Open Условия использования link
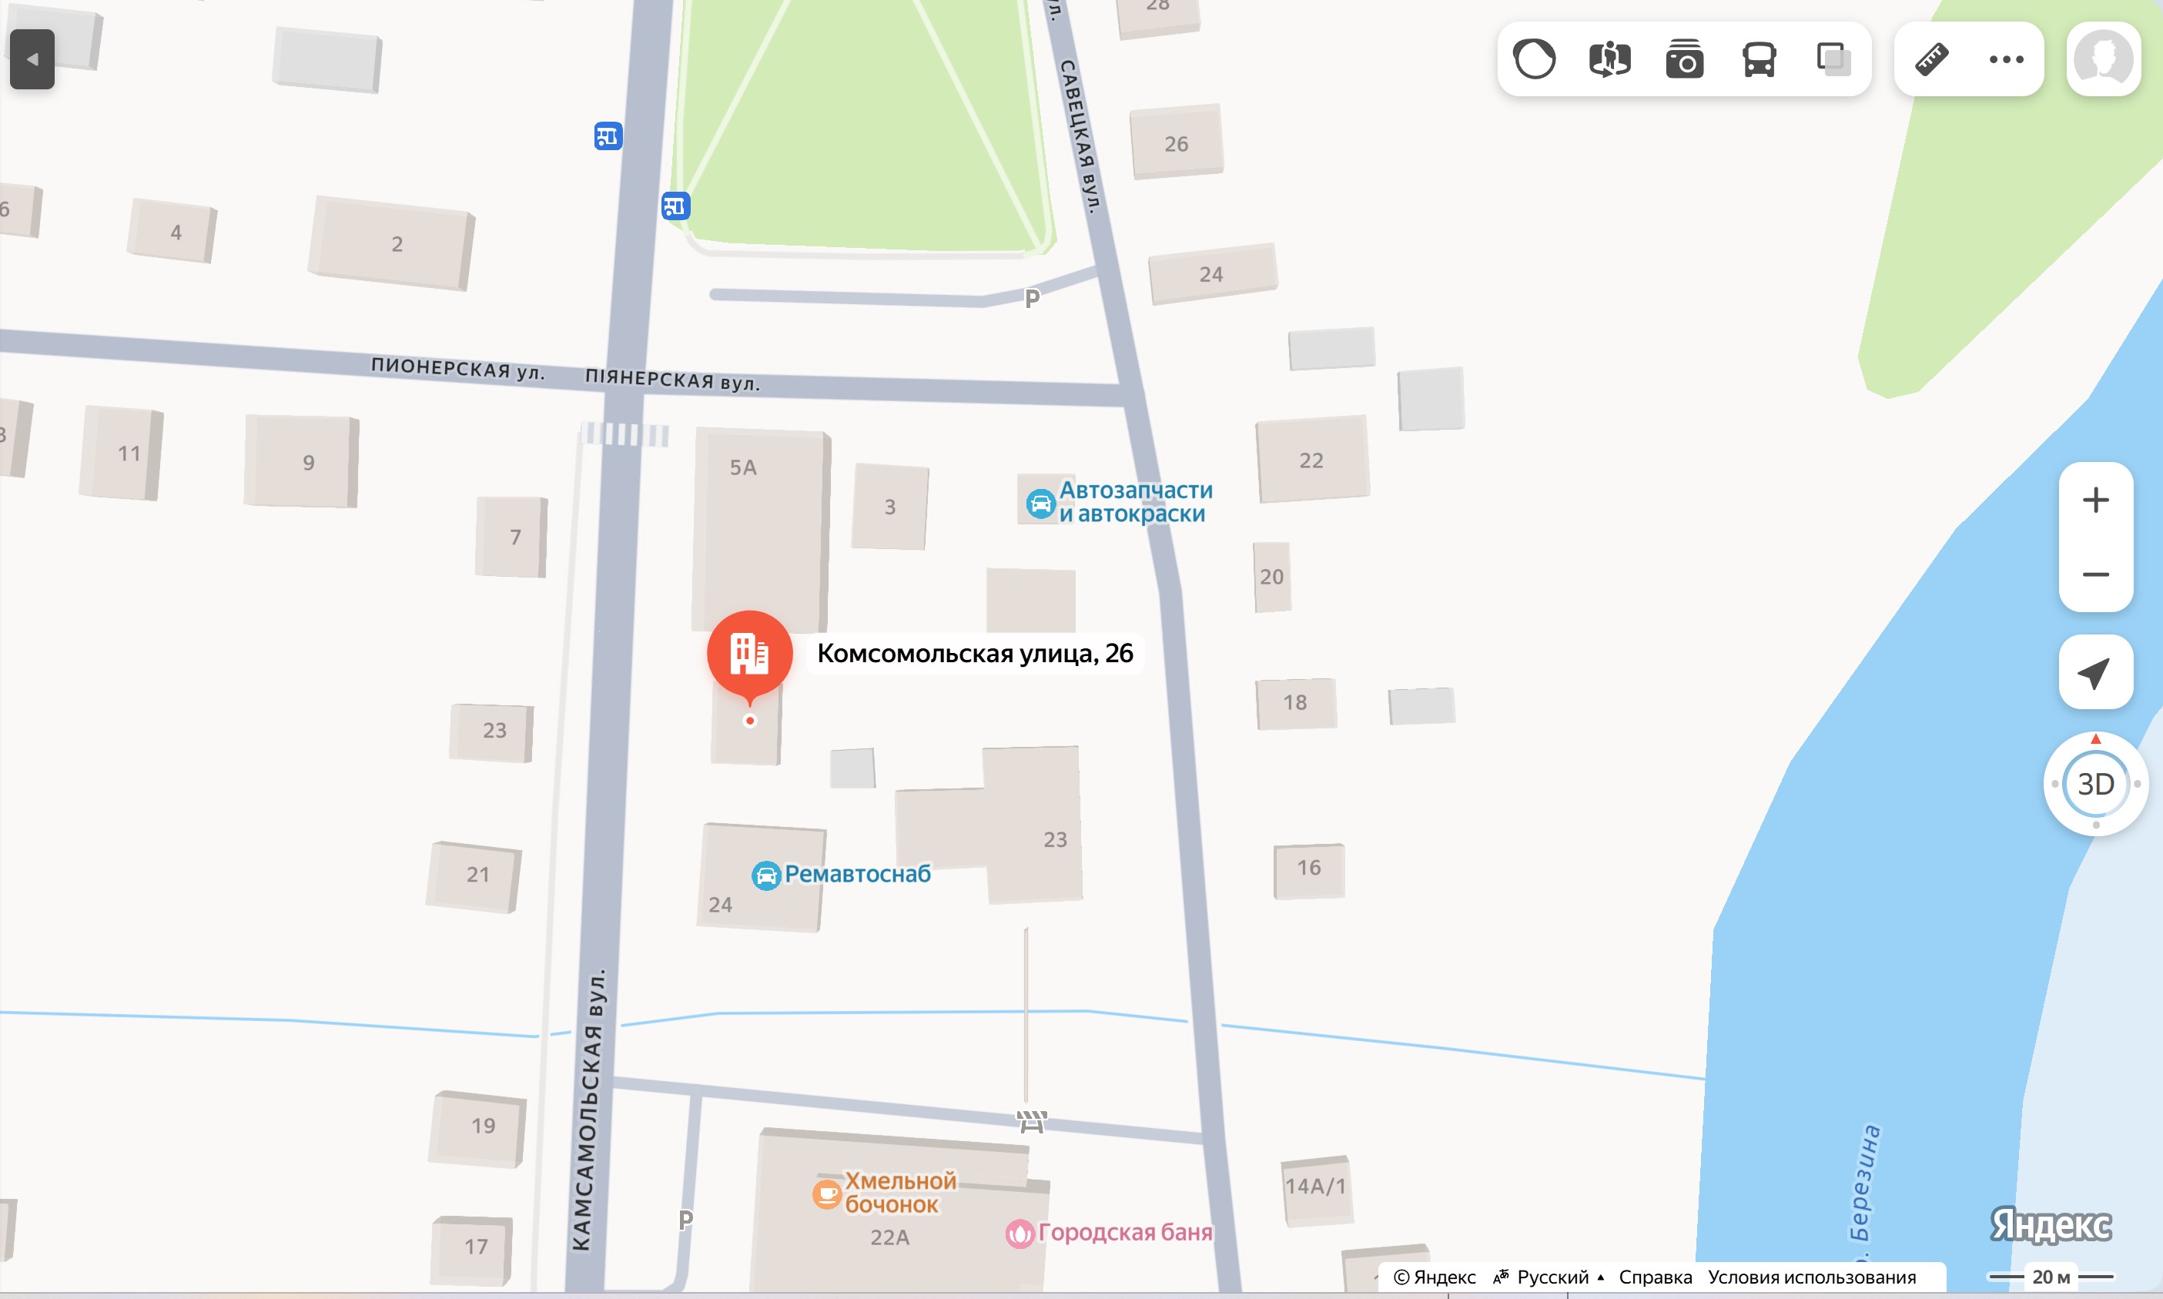This screenshot has height=1299, width=2163. point(1812,1277)
